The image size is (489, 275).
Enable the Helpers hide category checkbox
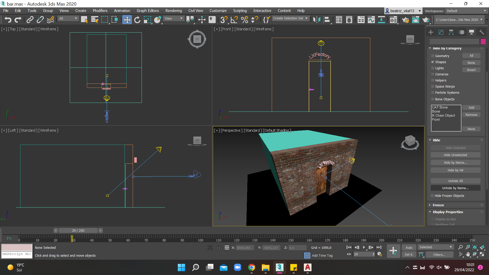click(432, 80)
